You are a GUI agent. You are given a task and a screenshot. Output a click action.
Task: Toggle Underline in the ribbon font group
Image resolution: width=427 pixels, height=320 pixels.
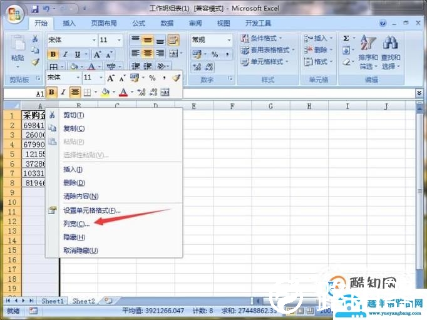click(78, 54)
